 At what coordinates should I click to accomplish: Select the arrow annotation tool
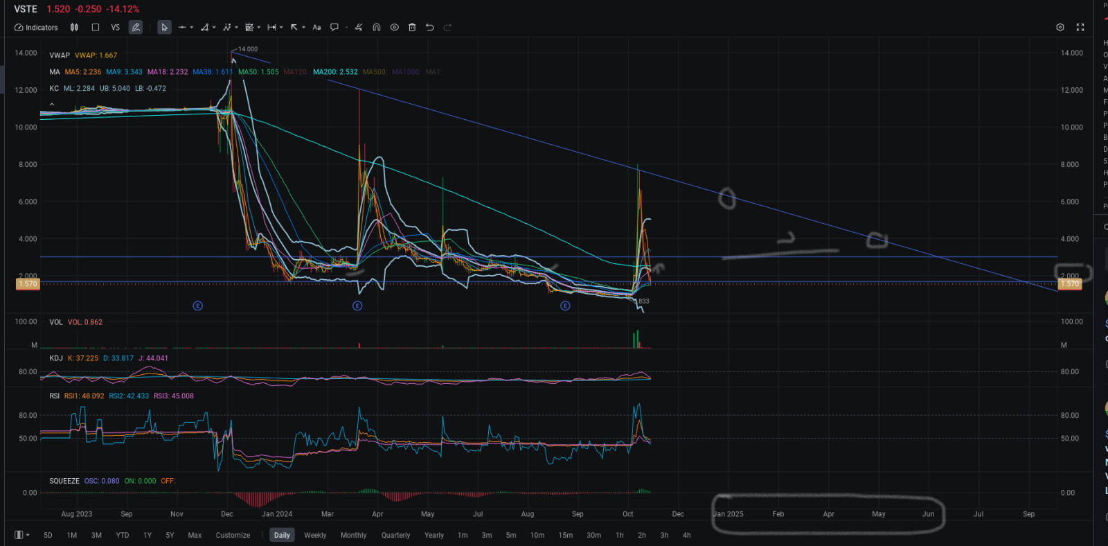coord(294,28)
